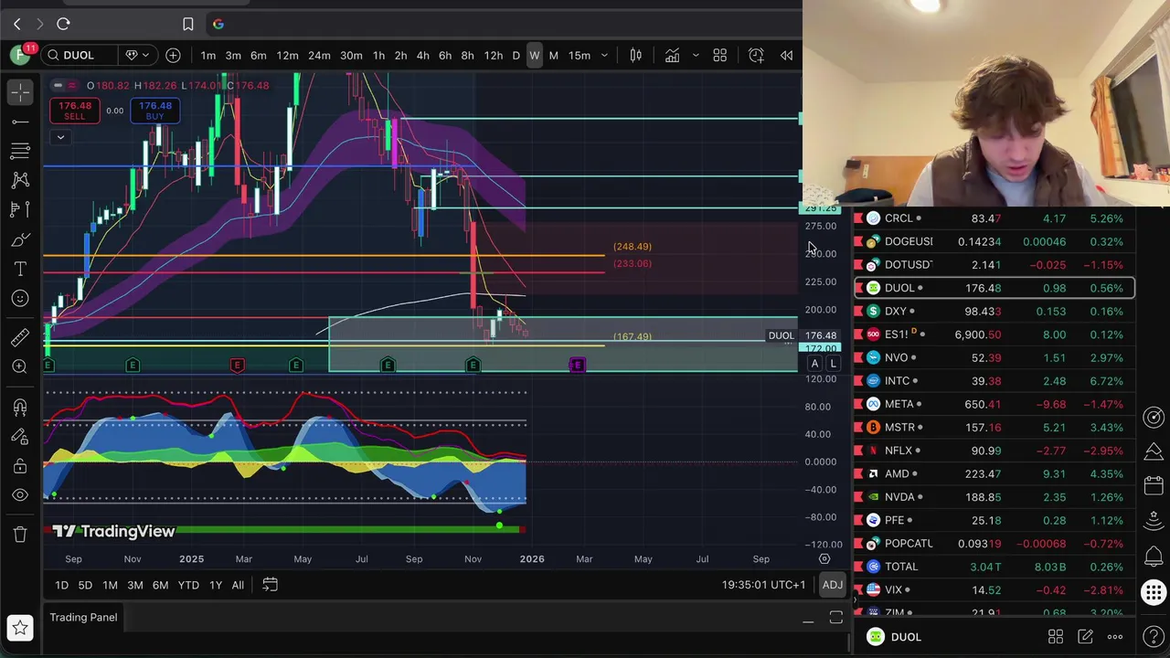This screenshot has height=658, width=1170.
Task: Collapse the indicator legend chevron
Action: (60, 137)
